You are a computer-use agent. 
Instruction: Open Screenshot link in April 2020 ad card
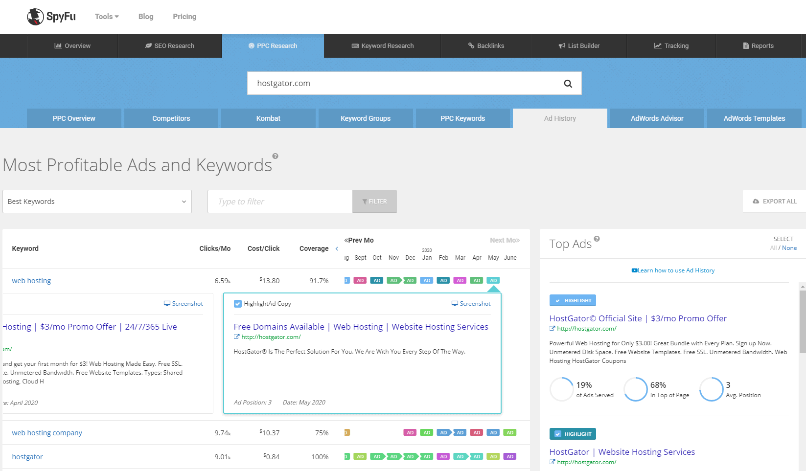[x=183, y=304]
